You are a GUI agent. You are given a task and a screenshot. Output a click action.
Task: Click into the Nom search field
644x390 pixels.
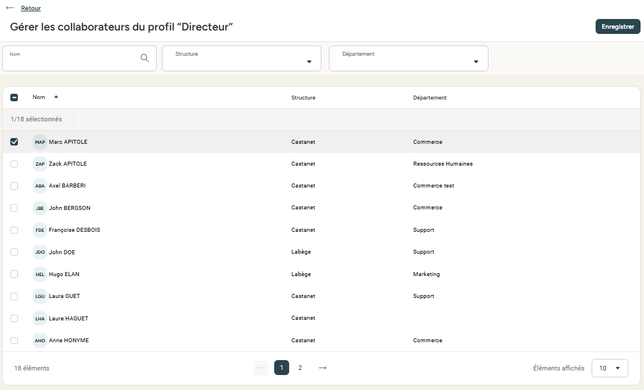[x=72, y=59]
